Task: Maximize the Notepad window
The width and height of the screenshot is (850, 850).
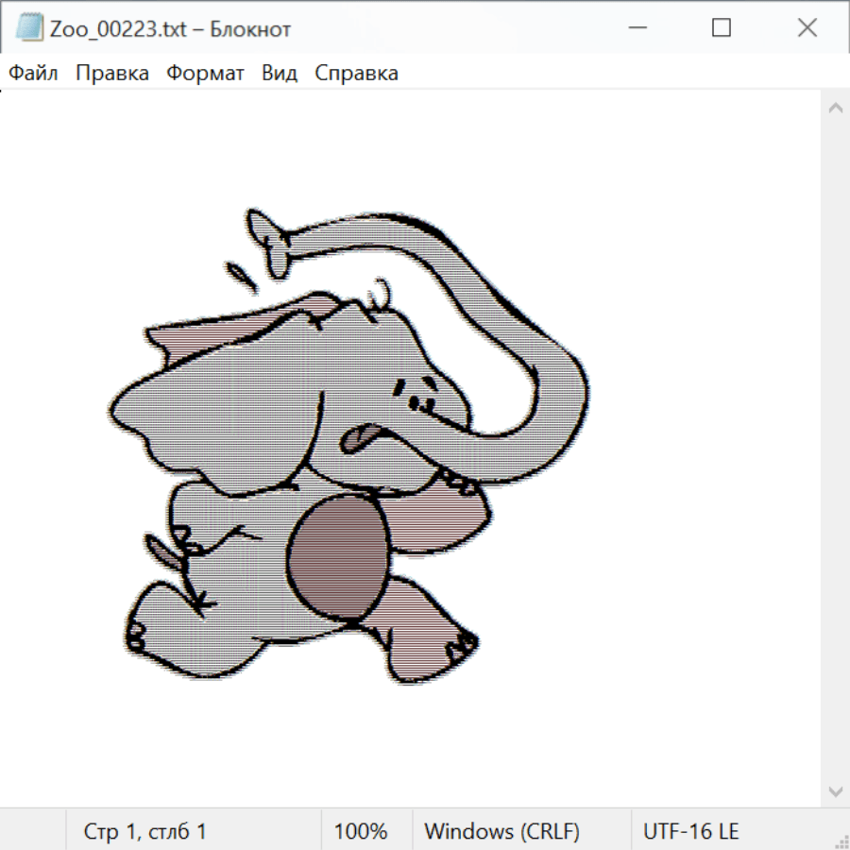Action: click(x=722, y=28)
